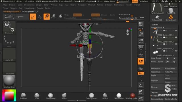Image resolution: width=182 pixels, height=102 pixels.
Task: Select the ClayBuildup brush
Action: click(x=51, y=96)
